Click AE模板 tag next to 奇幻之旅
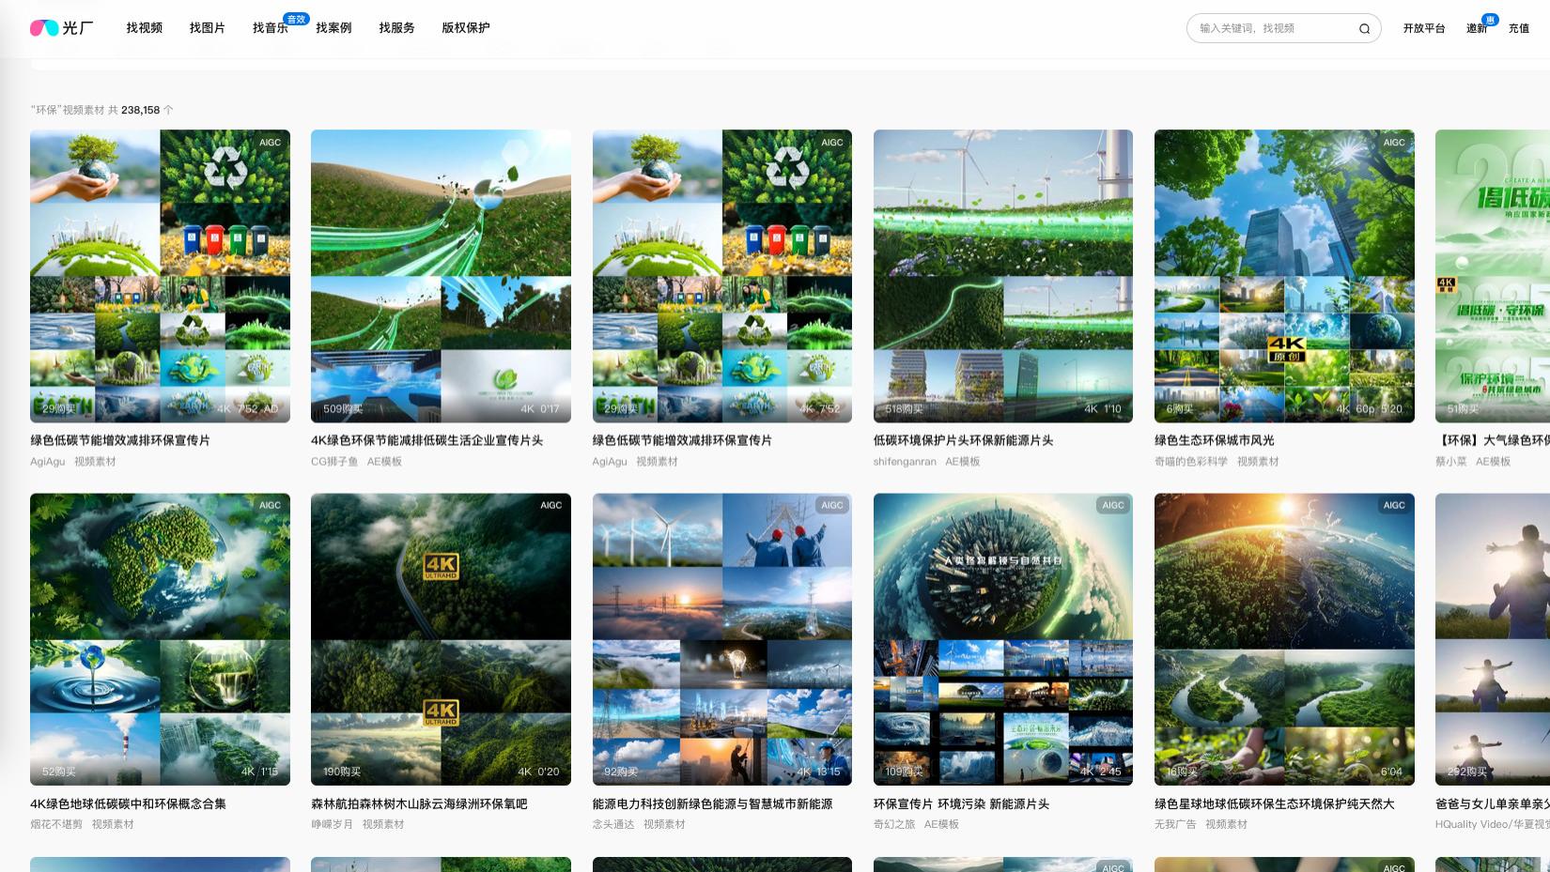 click(941, 825)
